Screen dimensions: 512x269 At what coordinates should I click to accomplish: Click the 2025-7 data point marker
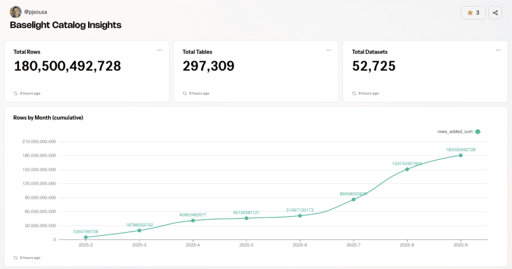pyautogui.click(x=353, y=199)
